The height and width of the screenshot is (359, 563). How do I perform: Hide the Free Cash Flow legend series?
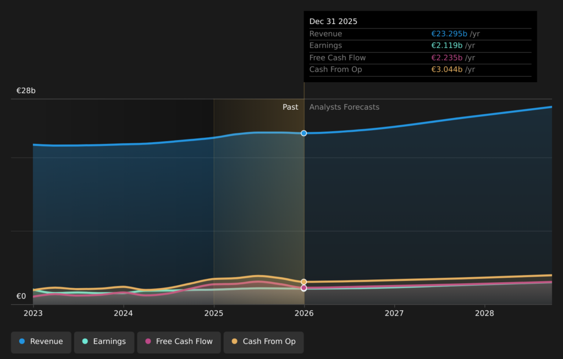tap(179, 341)
